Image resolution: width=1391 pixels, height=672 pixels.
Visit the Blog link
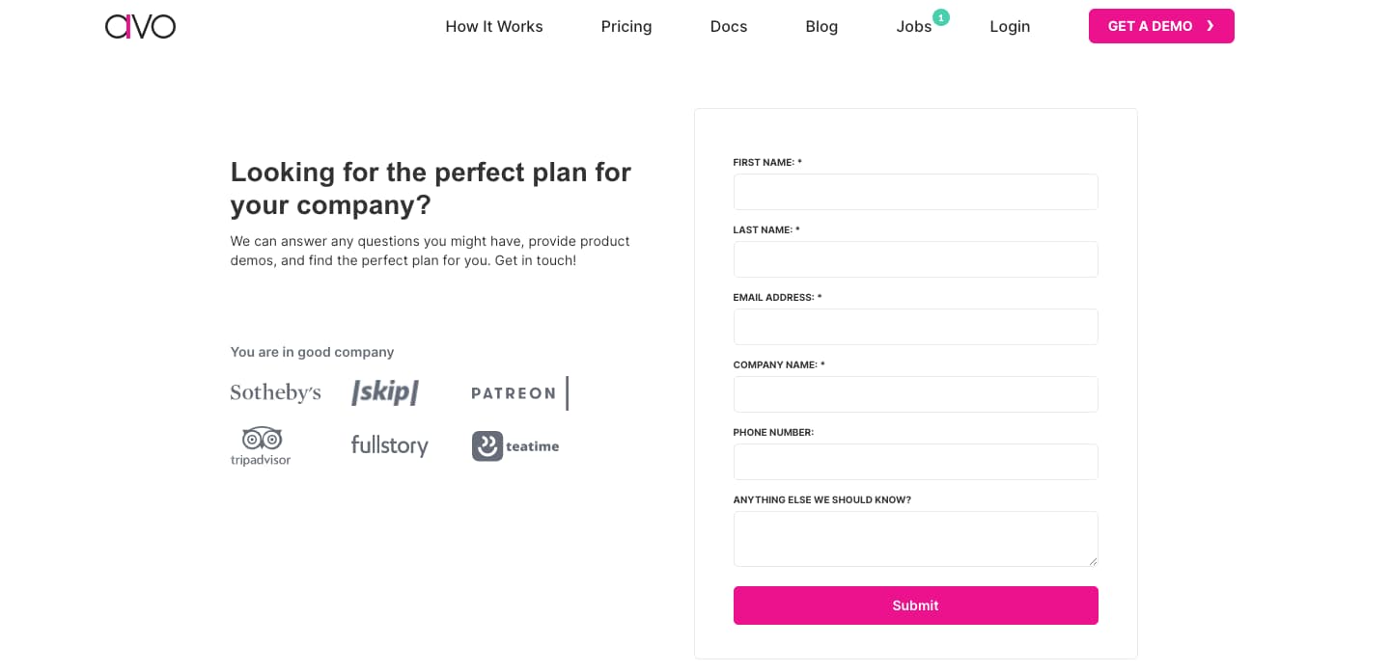(x=821, y=26)
